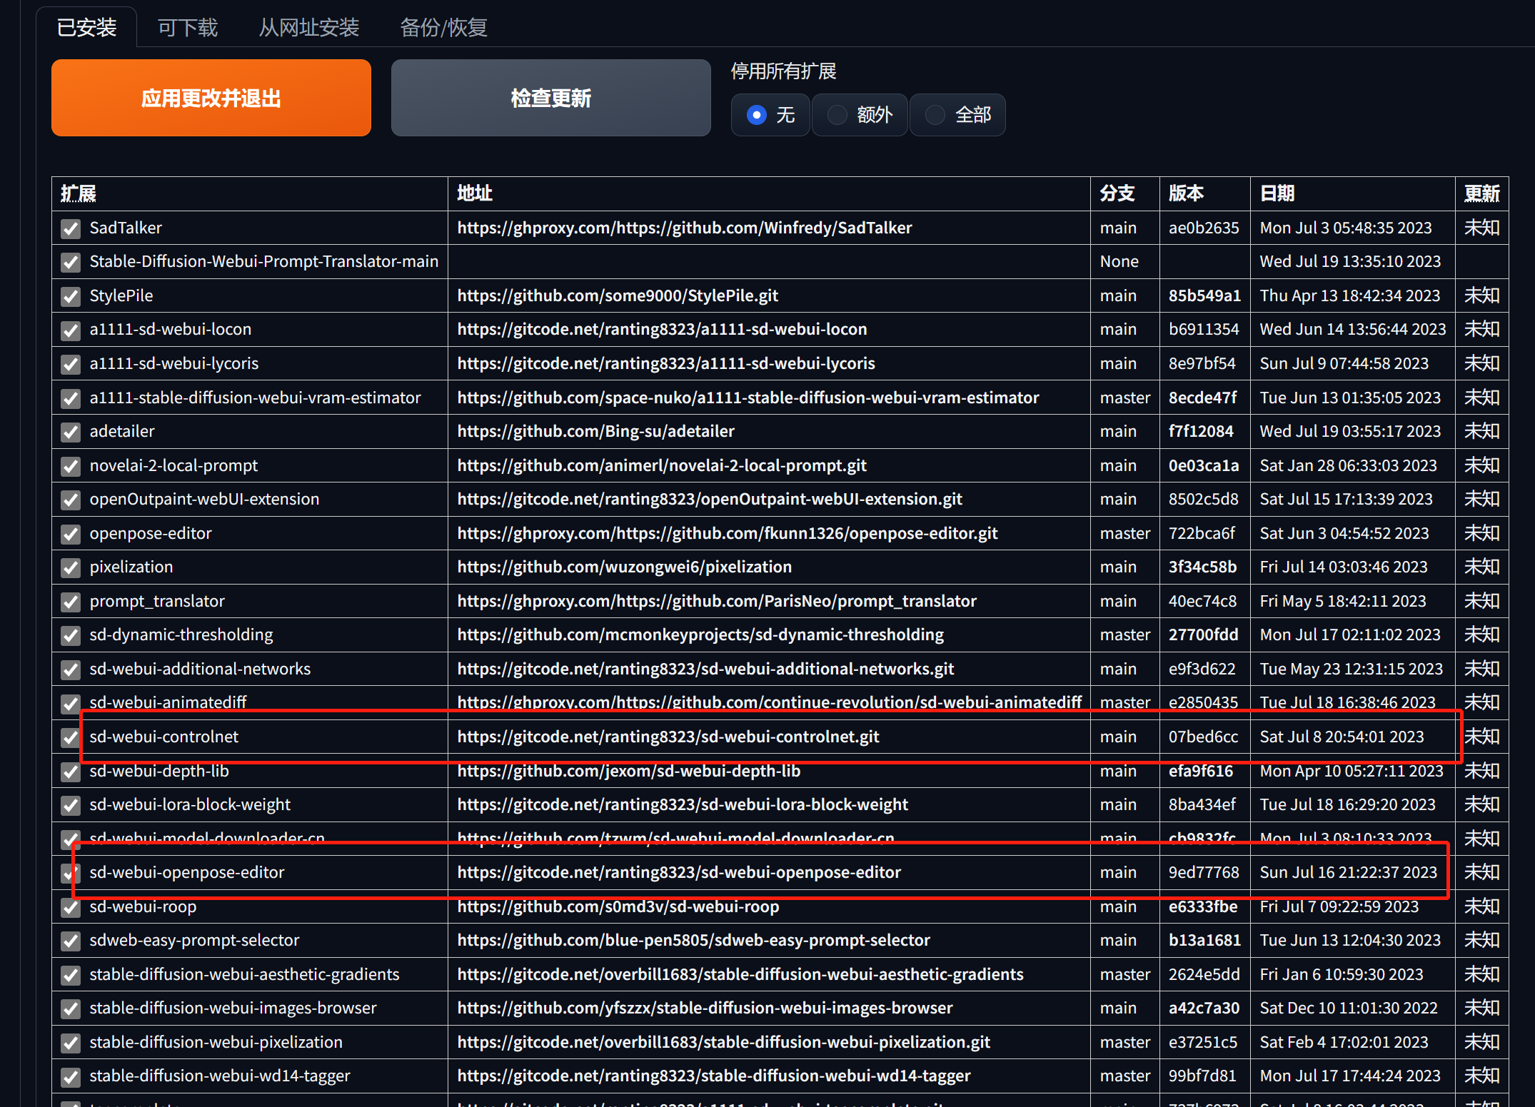1535x1107 pixels.
Task: Toggle the sd-webui-lora-block-weight checkbox
Action: click(71, 805)
